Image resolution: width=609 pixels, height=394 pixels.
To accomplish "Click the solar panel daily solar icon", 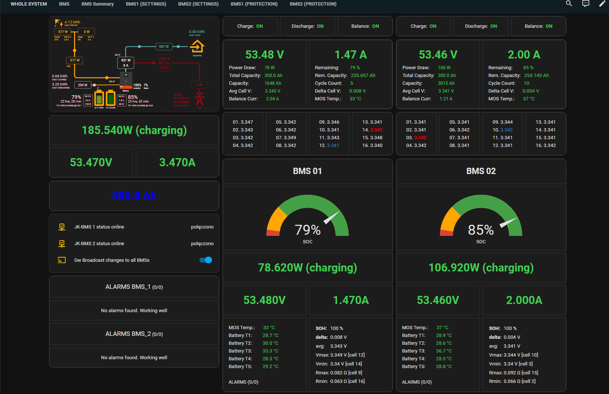I will click(x=58, y=23).
